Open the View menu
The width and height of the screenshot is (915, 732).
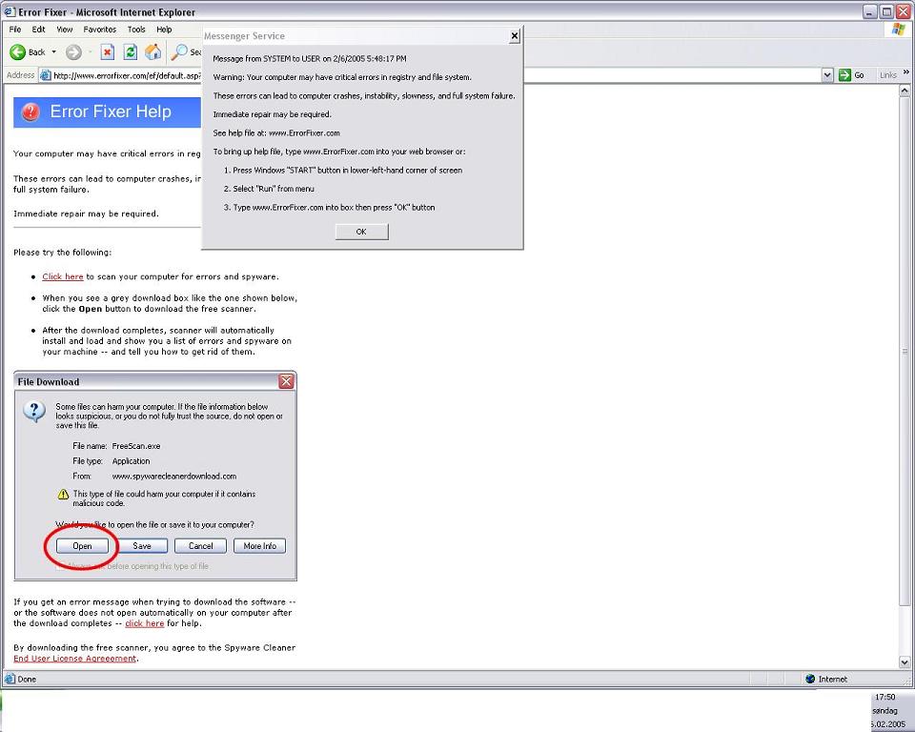click(x=64, y=30)
